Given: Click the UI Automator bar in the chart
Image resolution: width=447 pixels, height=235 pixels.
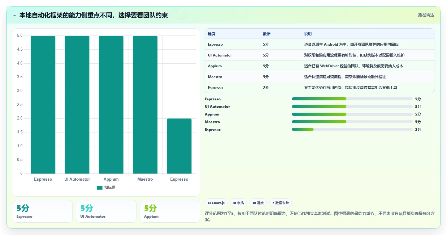Looking at the screenshot, I should [x=77, y=105].
